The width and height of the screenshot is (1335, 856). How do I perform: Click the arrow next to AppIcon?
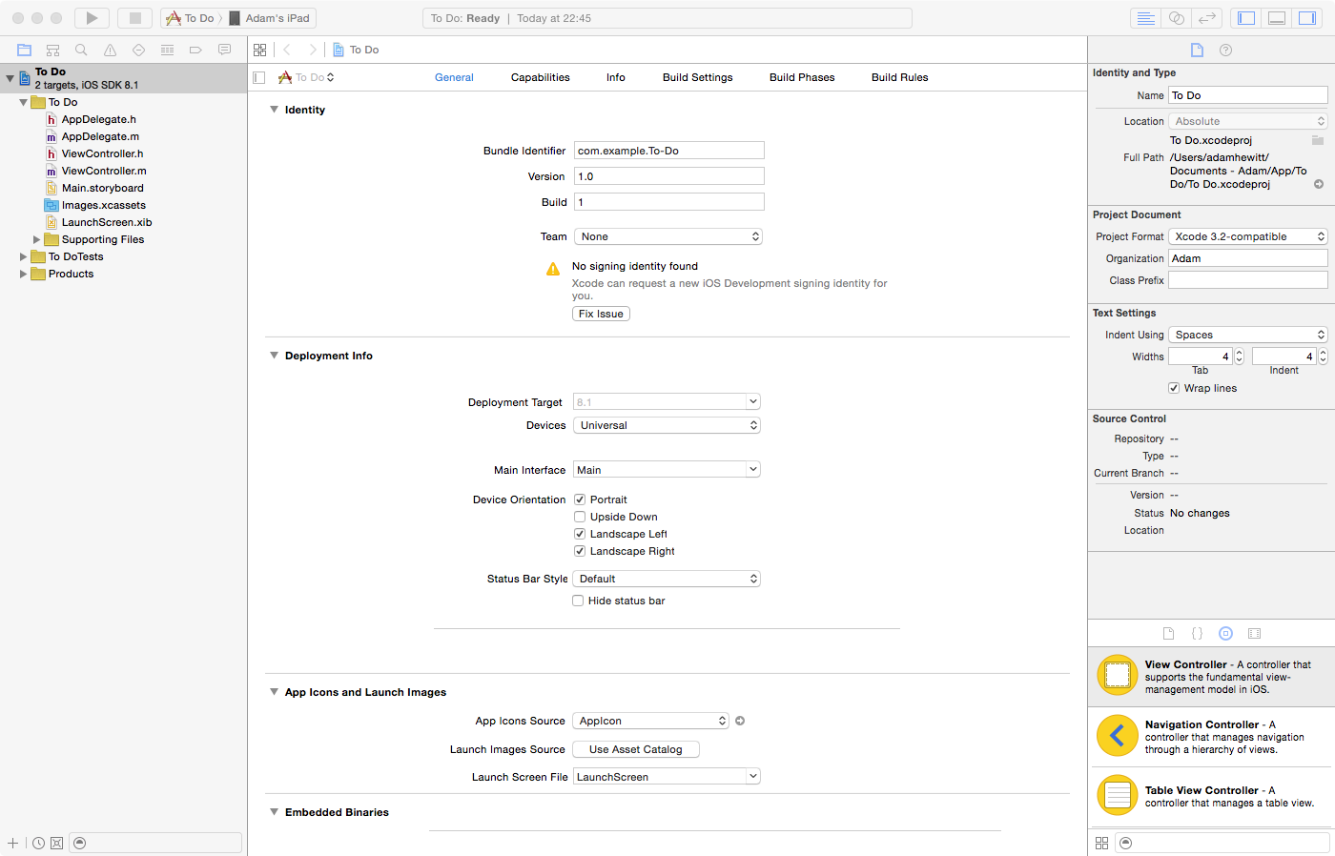pyautogui.click(x=740, y=721)
